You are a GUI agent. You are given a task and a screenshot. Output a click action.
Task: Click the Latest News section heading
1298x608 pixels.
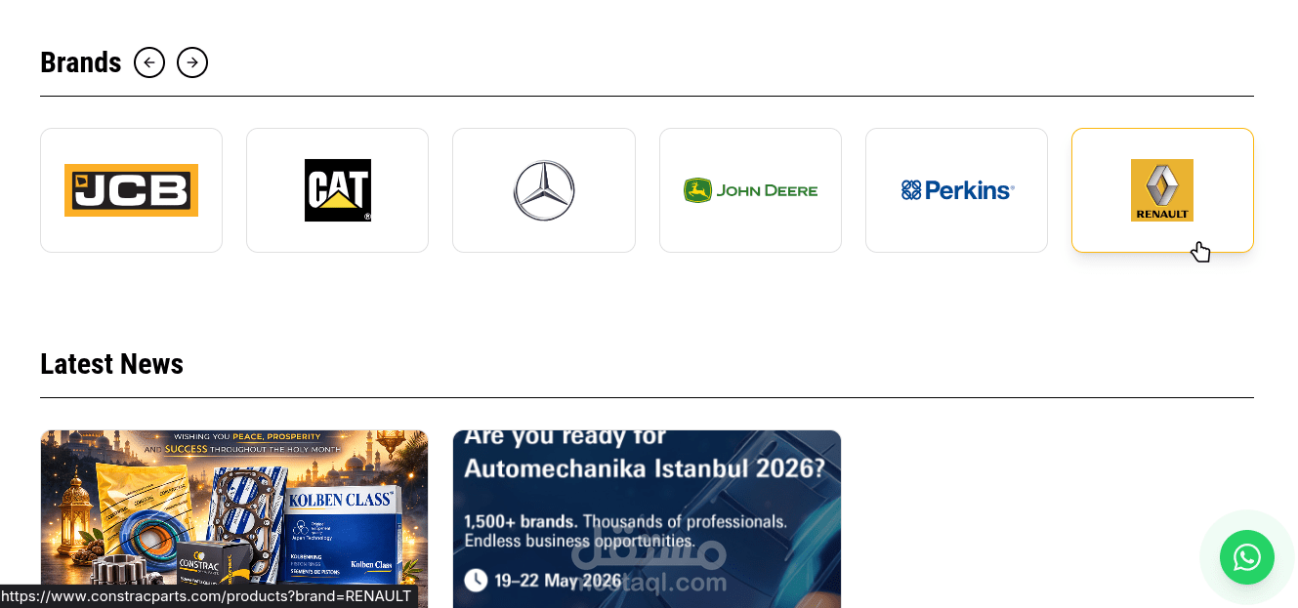pyautogui.click(x=111, y=364)
